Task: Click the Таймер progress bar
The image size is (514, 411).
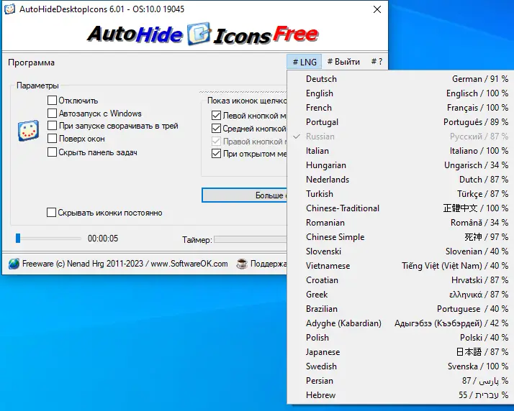Action: pyautogui.click(x=251, y=239)
